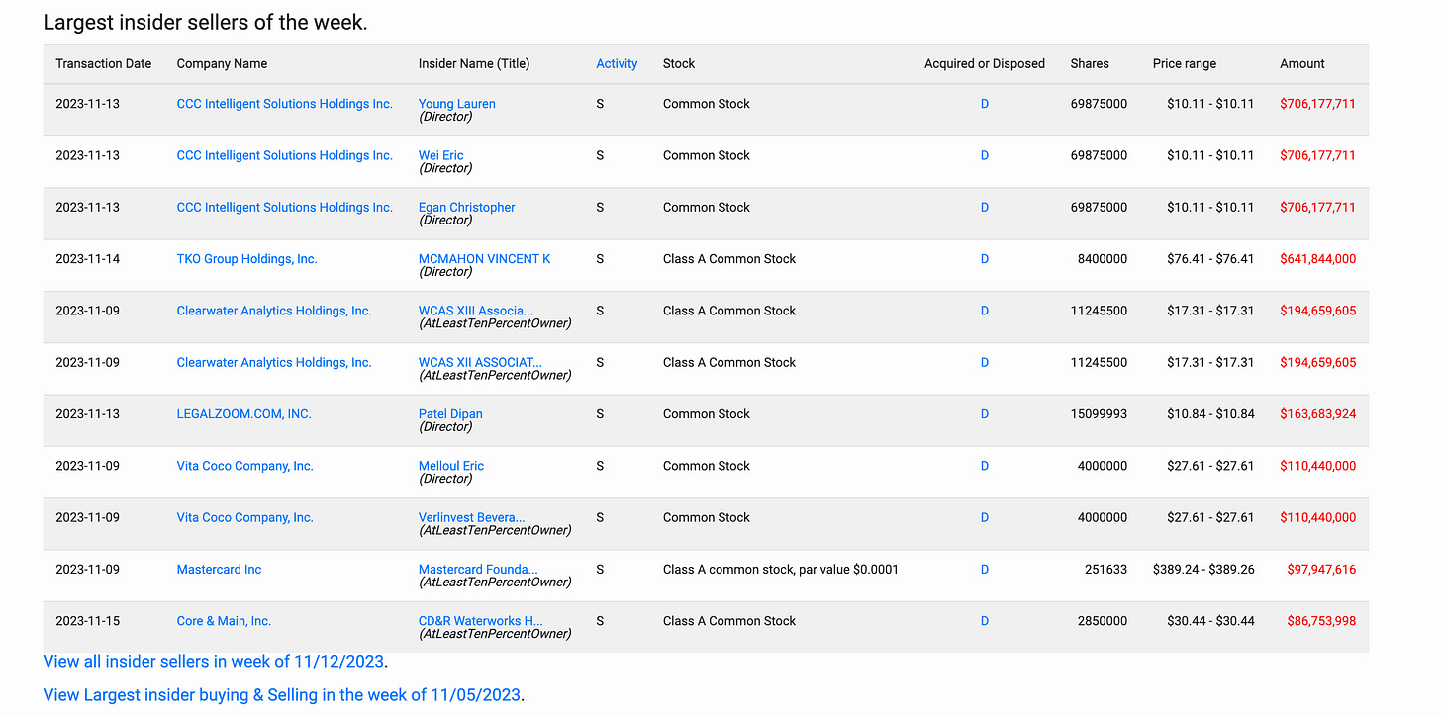Click the Acquired or Disposed column header
Screen dimensions: 1441x717
coord(985,63)
